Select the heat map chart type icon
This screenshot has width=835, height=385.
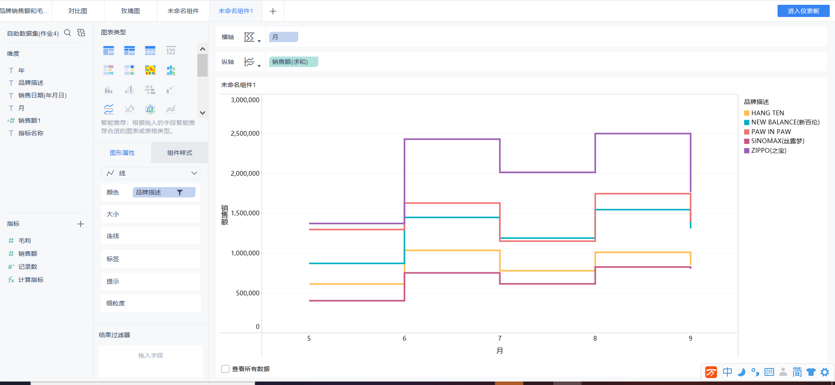150,70
